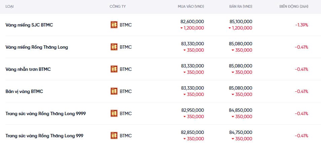Viewport: 321px width, 143px height.
Task: Click BTMC logo in Vàng miếng Rồng Thăng Long row
Action: coord(114,47)
